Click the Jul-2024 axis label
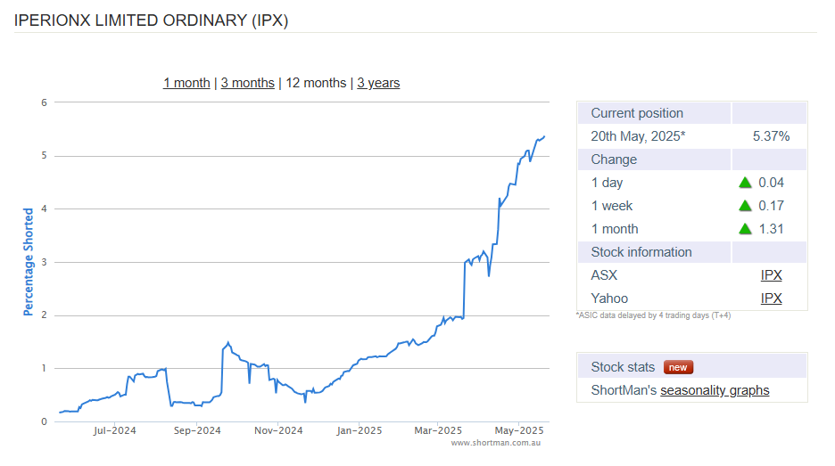 tap(114, 430)
